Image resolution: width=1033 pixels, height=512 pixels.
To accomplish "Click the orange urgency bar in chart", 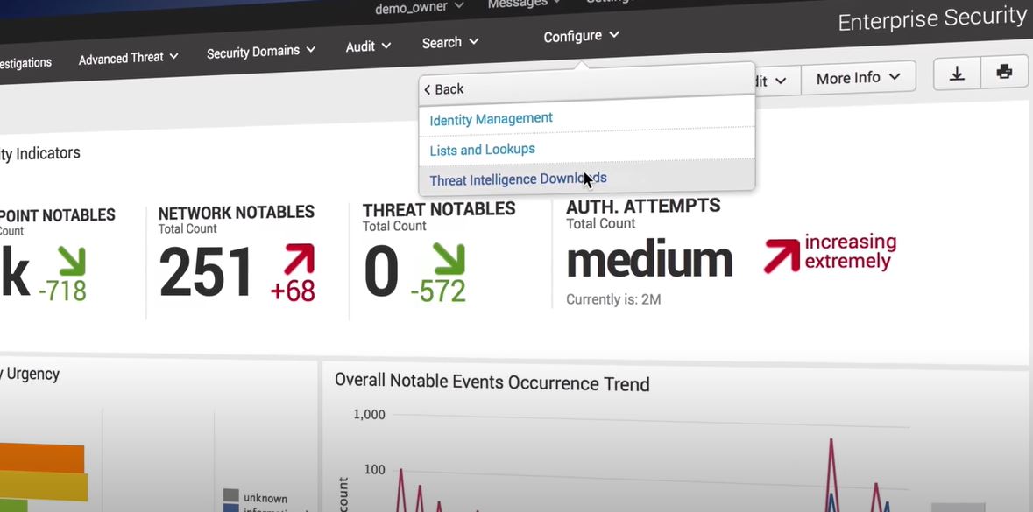I will click(42, 458).
